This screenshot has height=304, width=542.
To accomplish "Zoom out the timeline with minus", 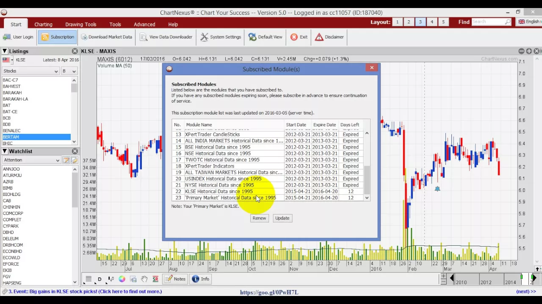I will (x=443, y=282).
